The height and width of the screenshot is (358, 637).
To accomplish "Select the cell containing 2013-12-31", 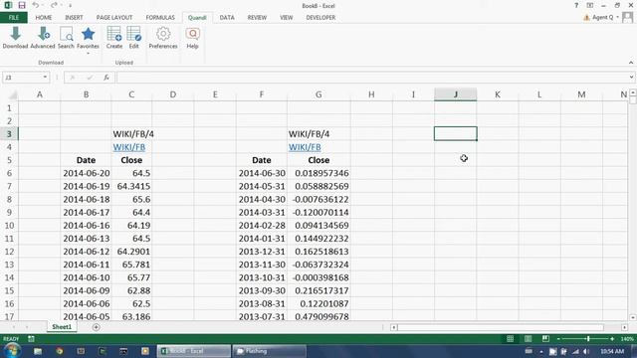I will pos(262,252).
